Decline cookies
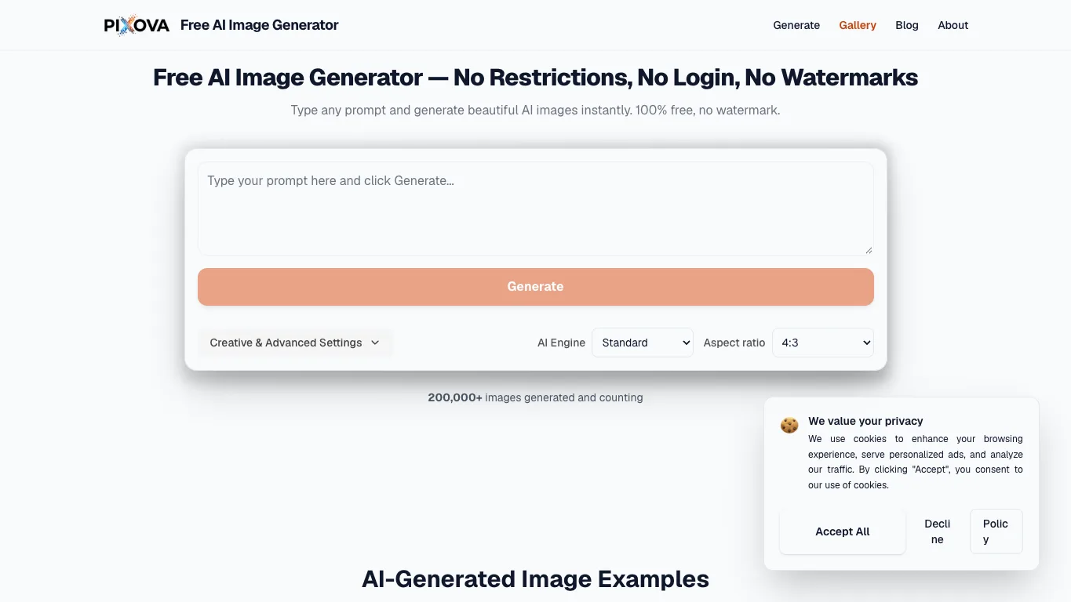Screen dimensions: 1071x602 938,531
